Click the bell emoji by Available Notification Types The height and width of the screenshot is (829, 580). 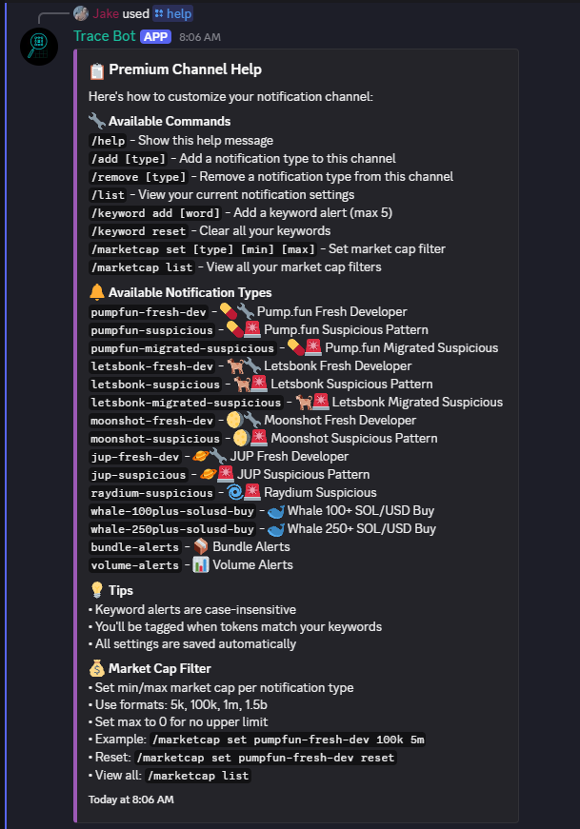click(97, 292)
